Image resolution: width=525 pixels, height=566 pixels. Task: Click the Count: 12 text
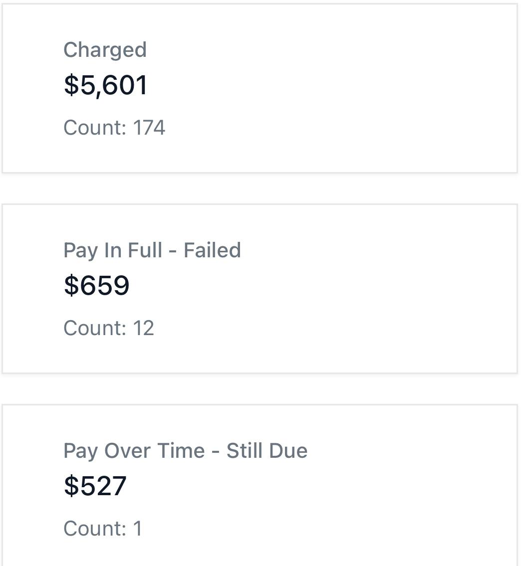[x=109, y=328]
